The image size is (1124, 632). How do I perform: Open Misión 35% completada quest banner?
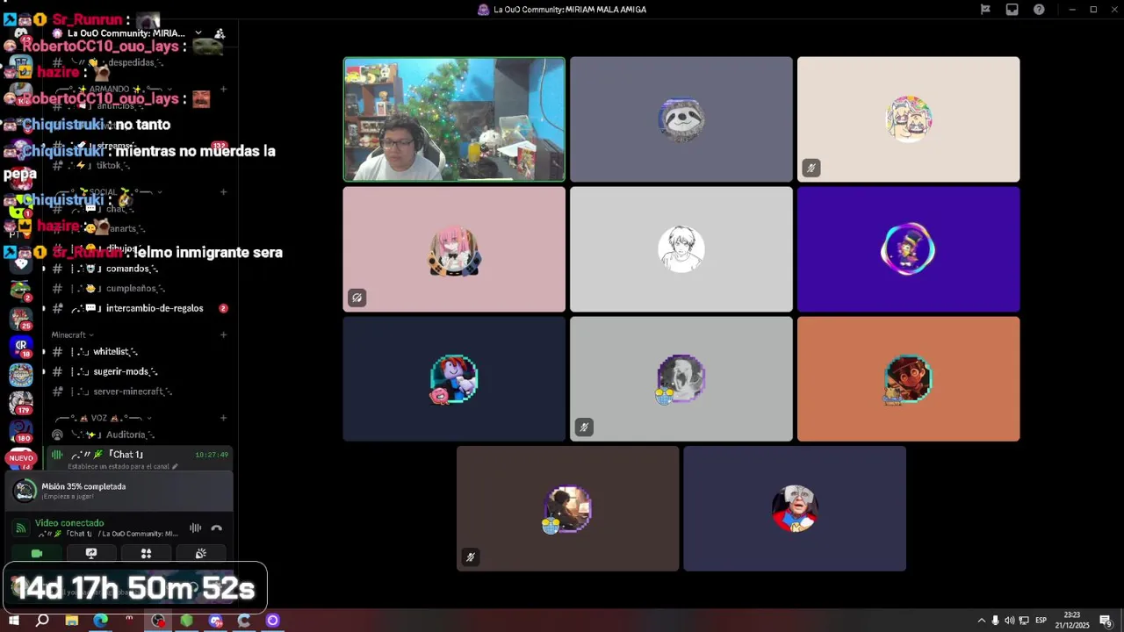click(119, 491)
